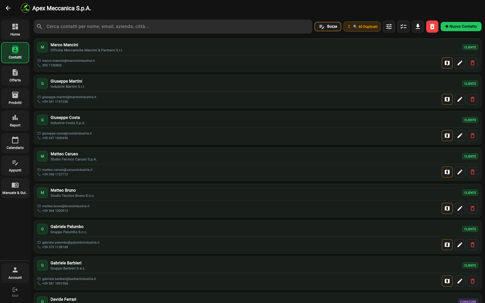The width and height of the screenshot is (485, 303).
Task: Open the Account page
Action: click(x=15, y=273)
